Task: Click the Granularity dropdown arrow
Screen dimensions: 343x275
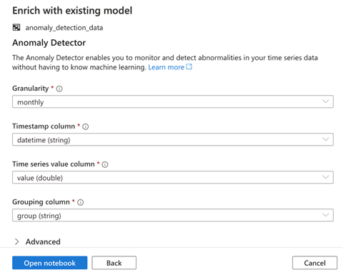Action: click(x=326, y=101)
